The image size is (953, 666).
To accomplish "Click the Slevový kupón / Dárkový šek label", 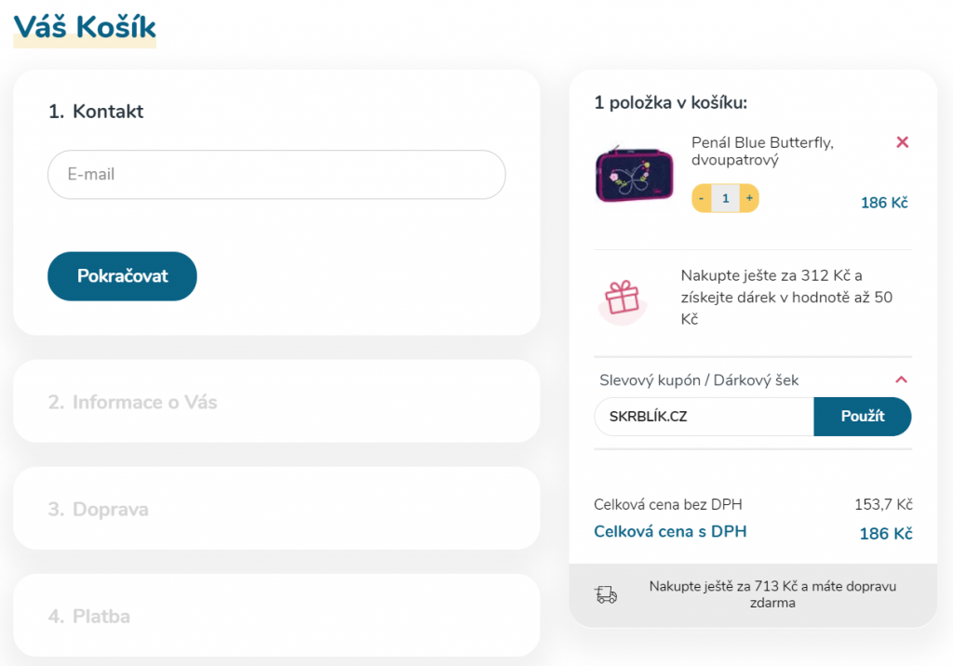I will tap(699, 380).
